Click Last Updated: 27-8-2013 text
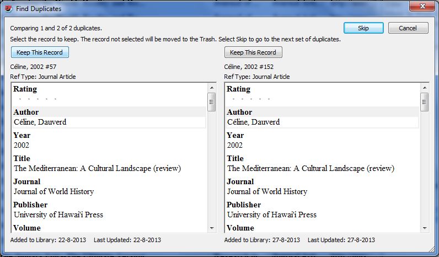Screen dimensions: 439x257 [341, 240]
